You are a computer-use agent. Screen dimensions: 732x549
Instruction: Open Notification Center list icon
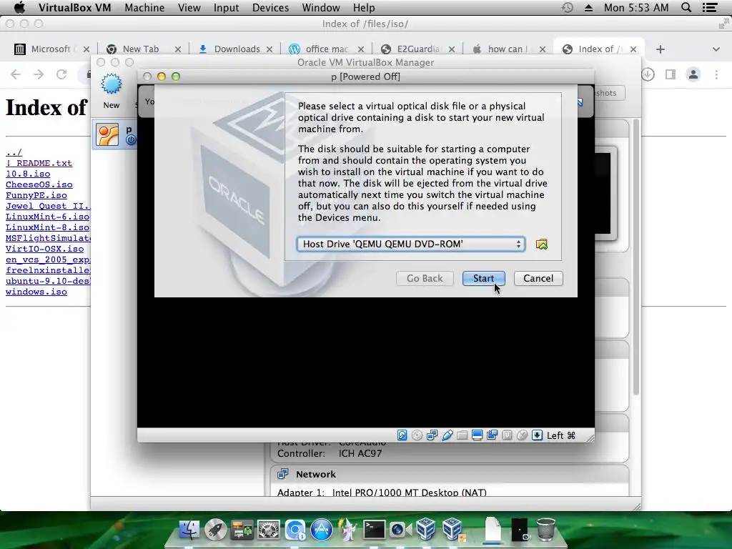(710, 7)
